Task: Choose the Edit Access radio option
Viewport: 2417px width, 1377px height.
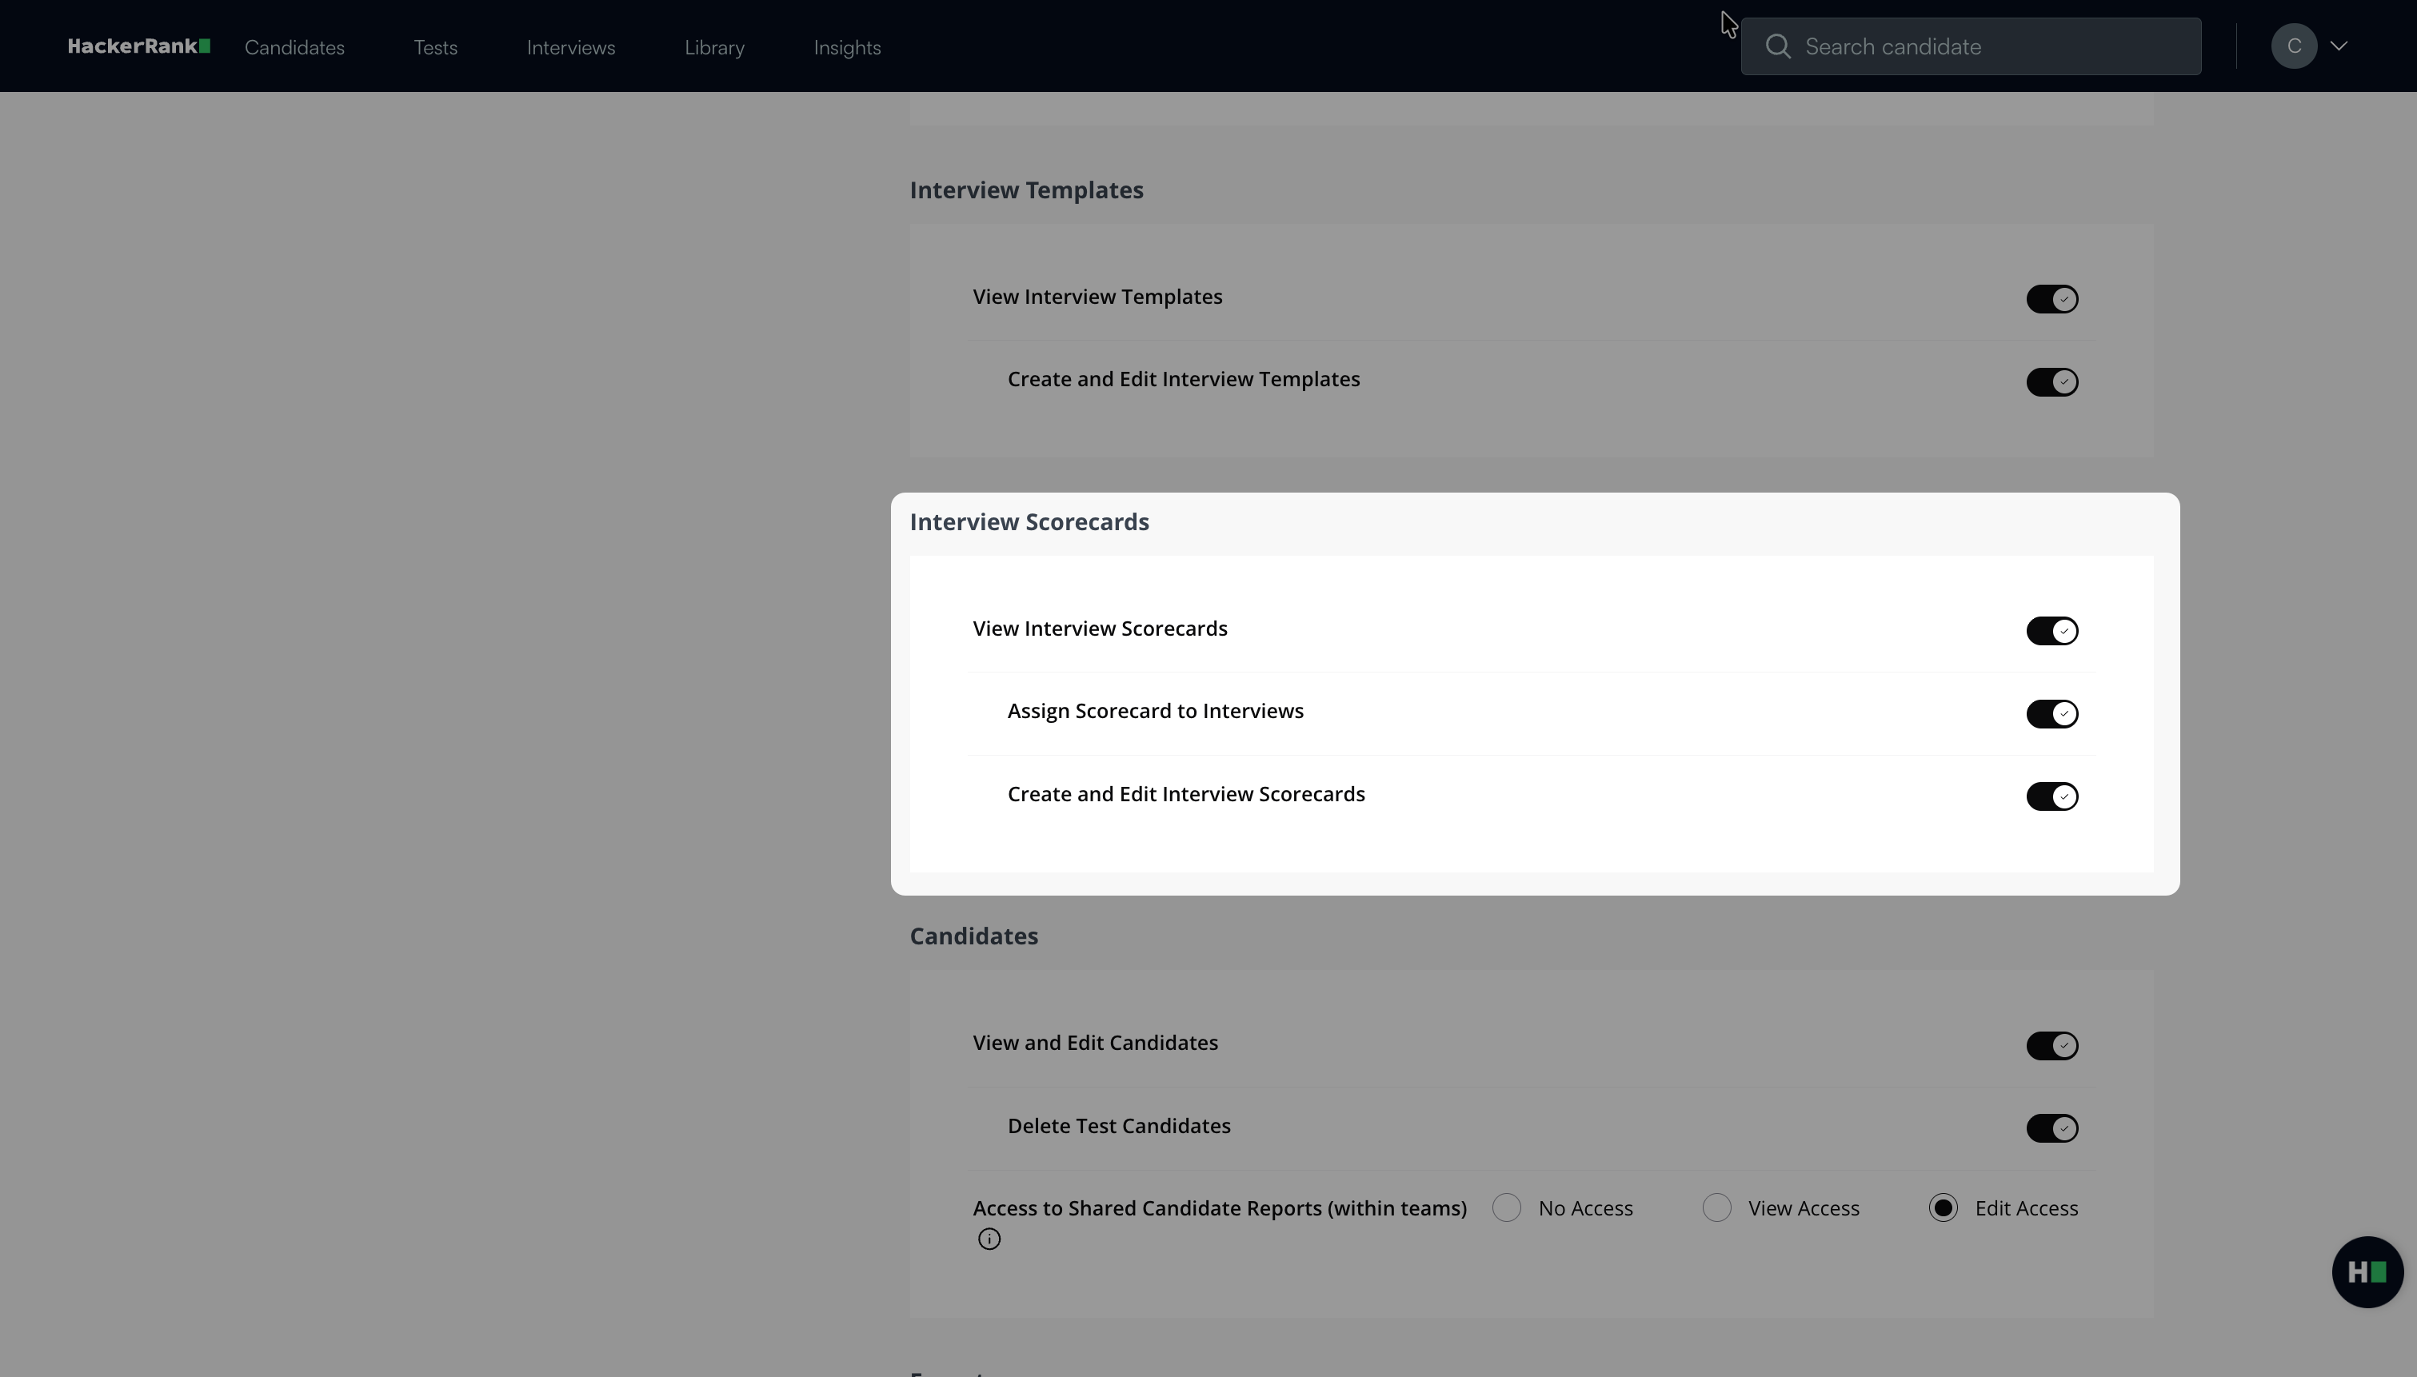Action: (x=1944, y=1207)
